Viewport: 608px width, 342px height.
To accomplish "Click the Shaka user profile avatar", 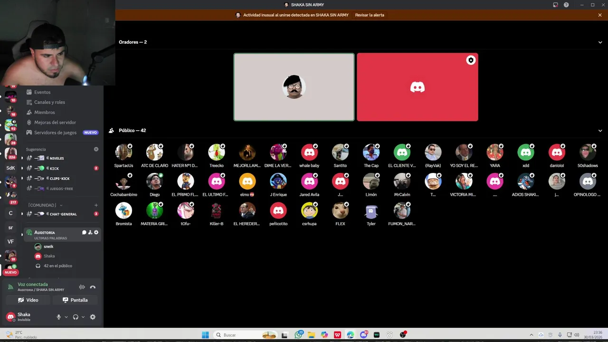I will (10, 317).
